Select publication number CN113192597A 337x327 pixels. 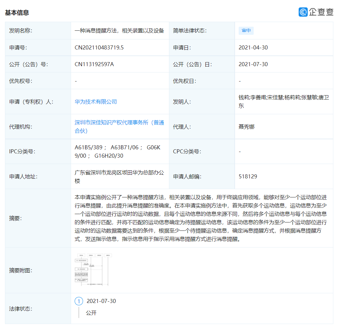point(94,64)
